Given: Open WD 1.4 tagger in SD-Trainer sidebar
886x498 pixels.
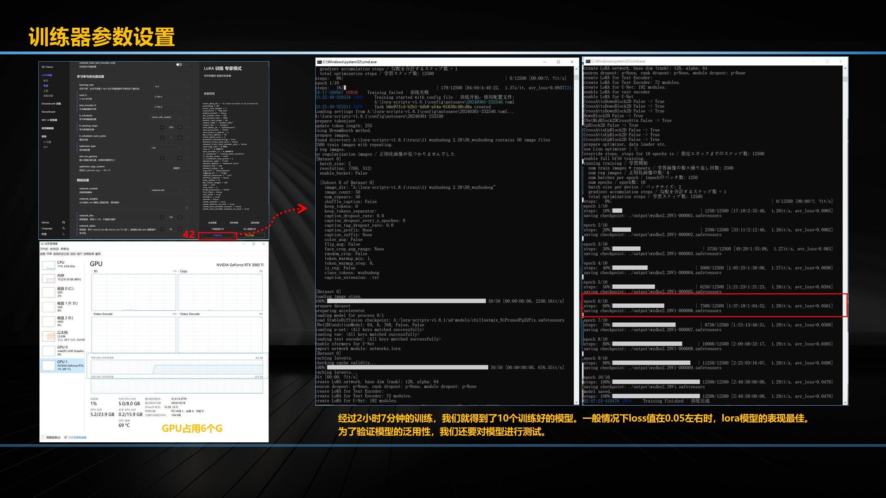Looking at the screenshot, I should 49,120.
